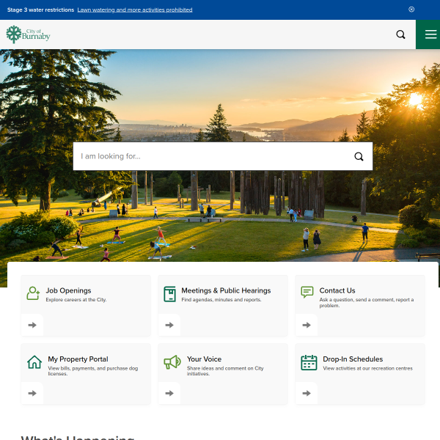440x440 pixels.
Task: Submit search using hero magnifier icon
Action: tap(359, 156)
